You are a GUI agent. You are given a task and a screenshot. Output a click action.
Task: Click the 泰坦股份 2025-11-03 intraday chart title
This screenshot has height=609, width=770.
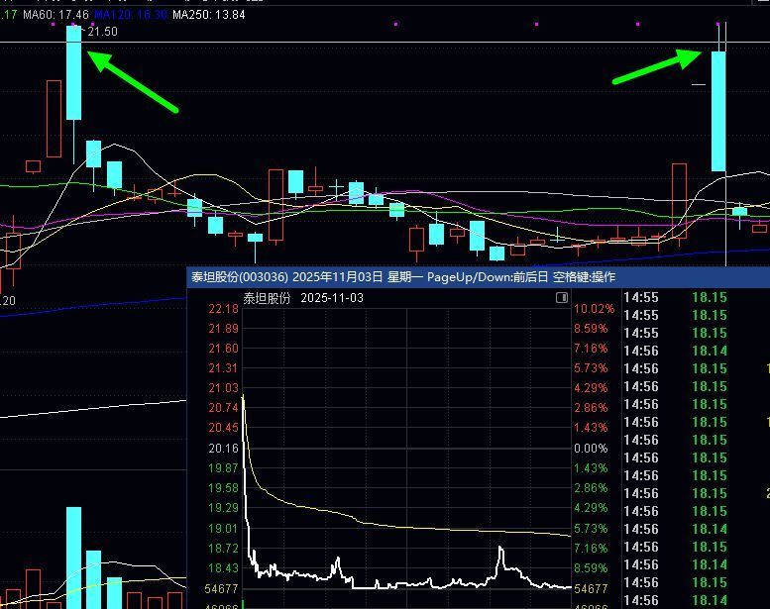point(303,298)
